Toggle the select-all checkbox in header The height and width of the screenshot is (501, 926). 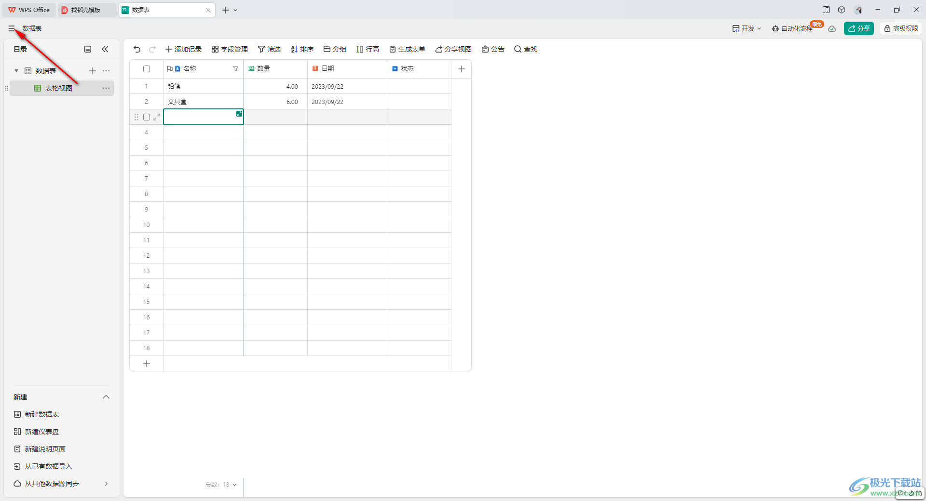pos(147,69)
